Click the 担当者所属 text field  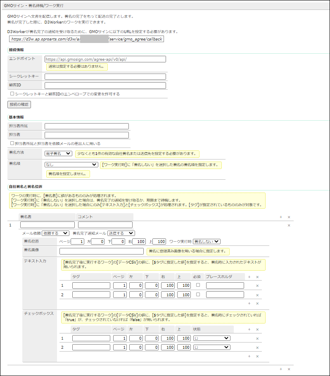(87, 126)
